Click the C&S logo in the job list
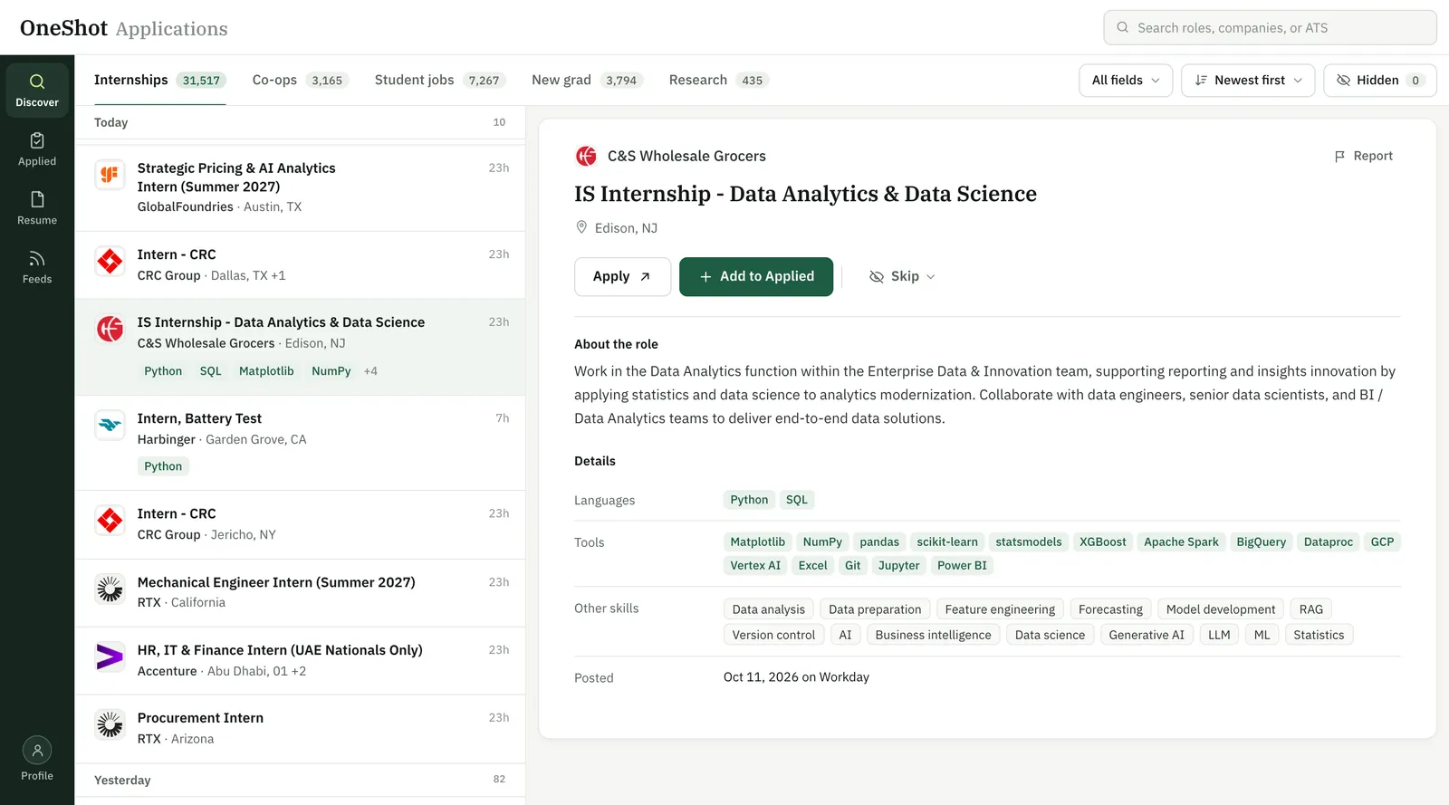The image size is (1449, 805). click(x=110, y=329)
